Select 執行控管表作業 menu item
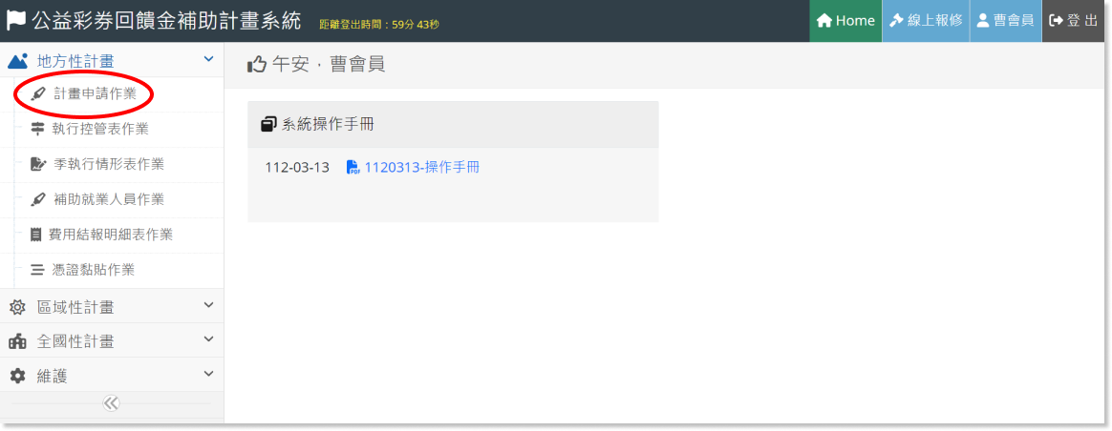The width and height of the screenshot is (1112, 431). [100, 129]
